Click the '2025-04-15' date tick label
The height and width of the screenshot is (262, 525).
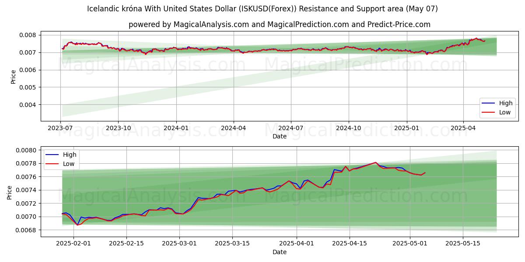(350, 244)
